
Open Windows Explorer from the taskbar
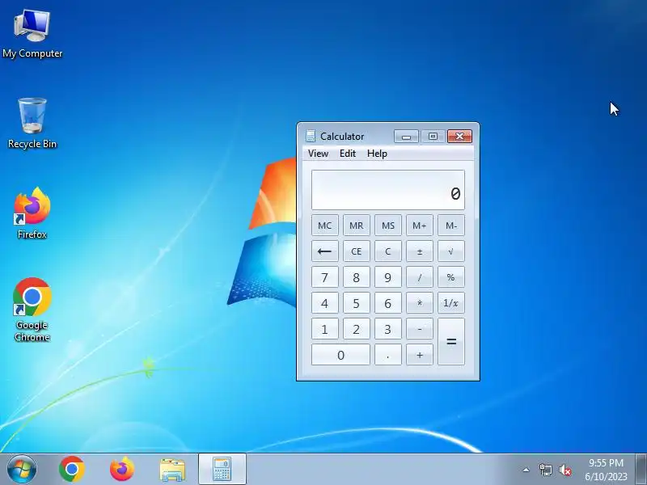pyautogui.click(x=172, y=470)
